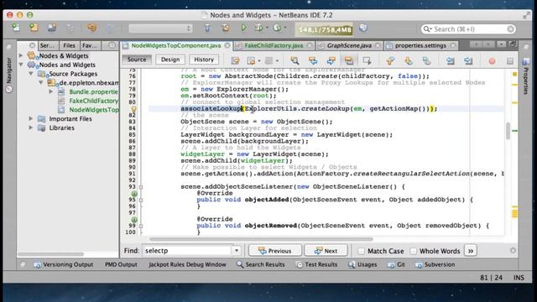The height and width of the screenshot is (302, 537).
Task: Click the Previous find button
Action: click(x=275, y=251)
